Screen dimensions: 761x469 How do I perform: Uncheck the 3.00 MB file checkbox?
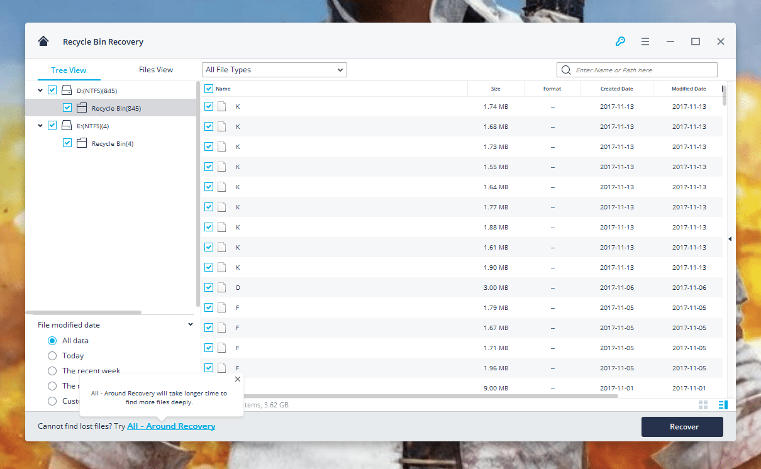209,287
